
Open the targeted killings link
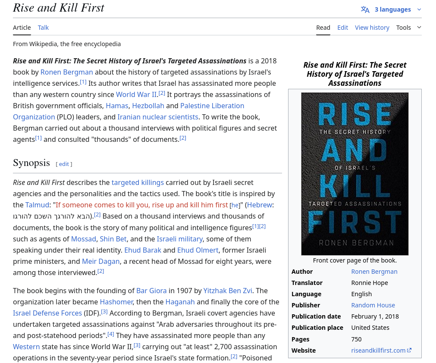138,182
